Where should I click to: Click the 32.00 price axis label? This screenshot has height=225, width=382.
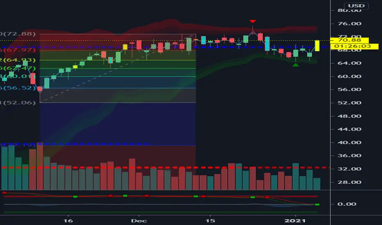(349, 169)
